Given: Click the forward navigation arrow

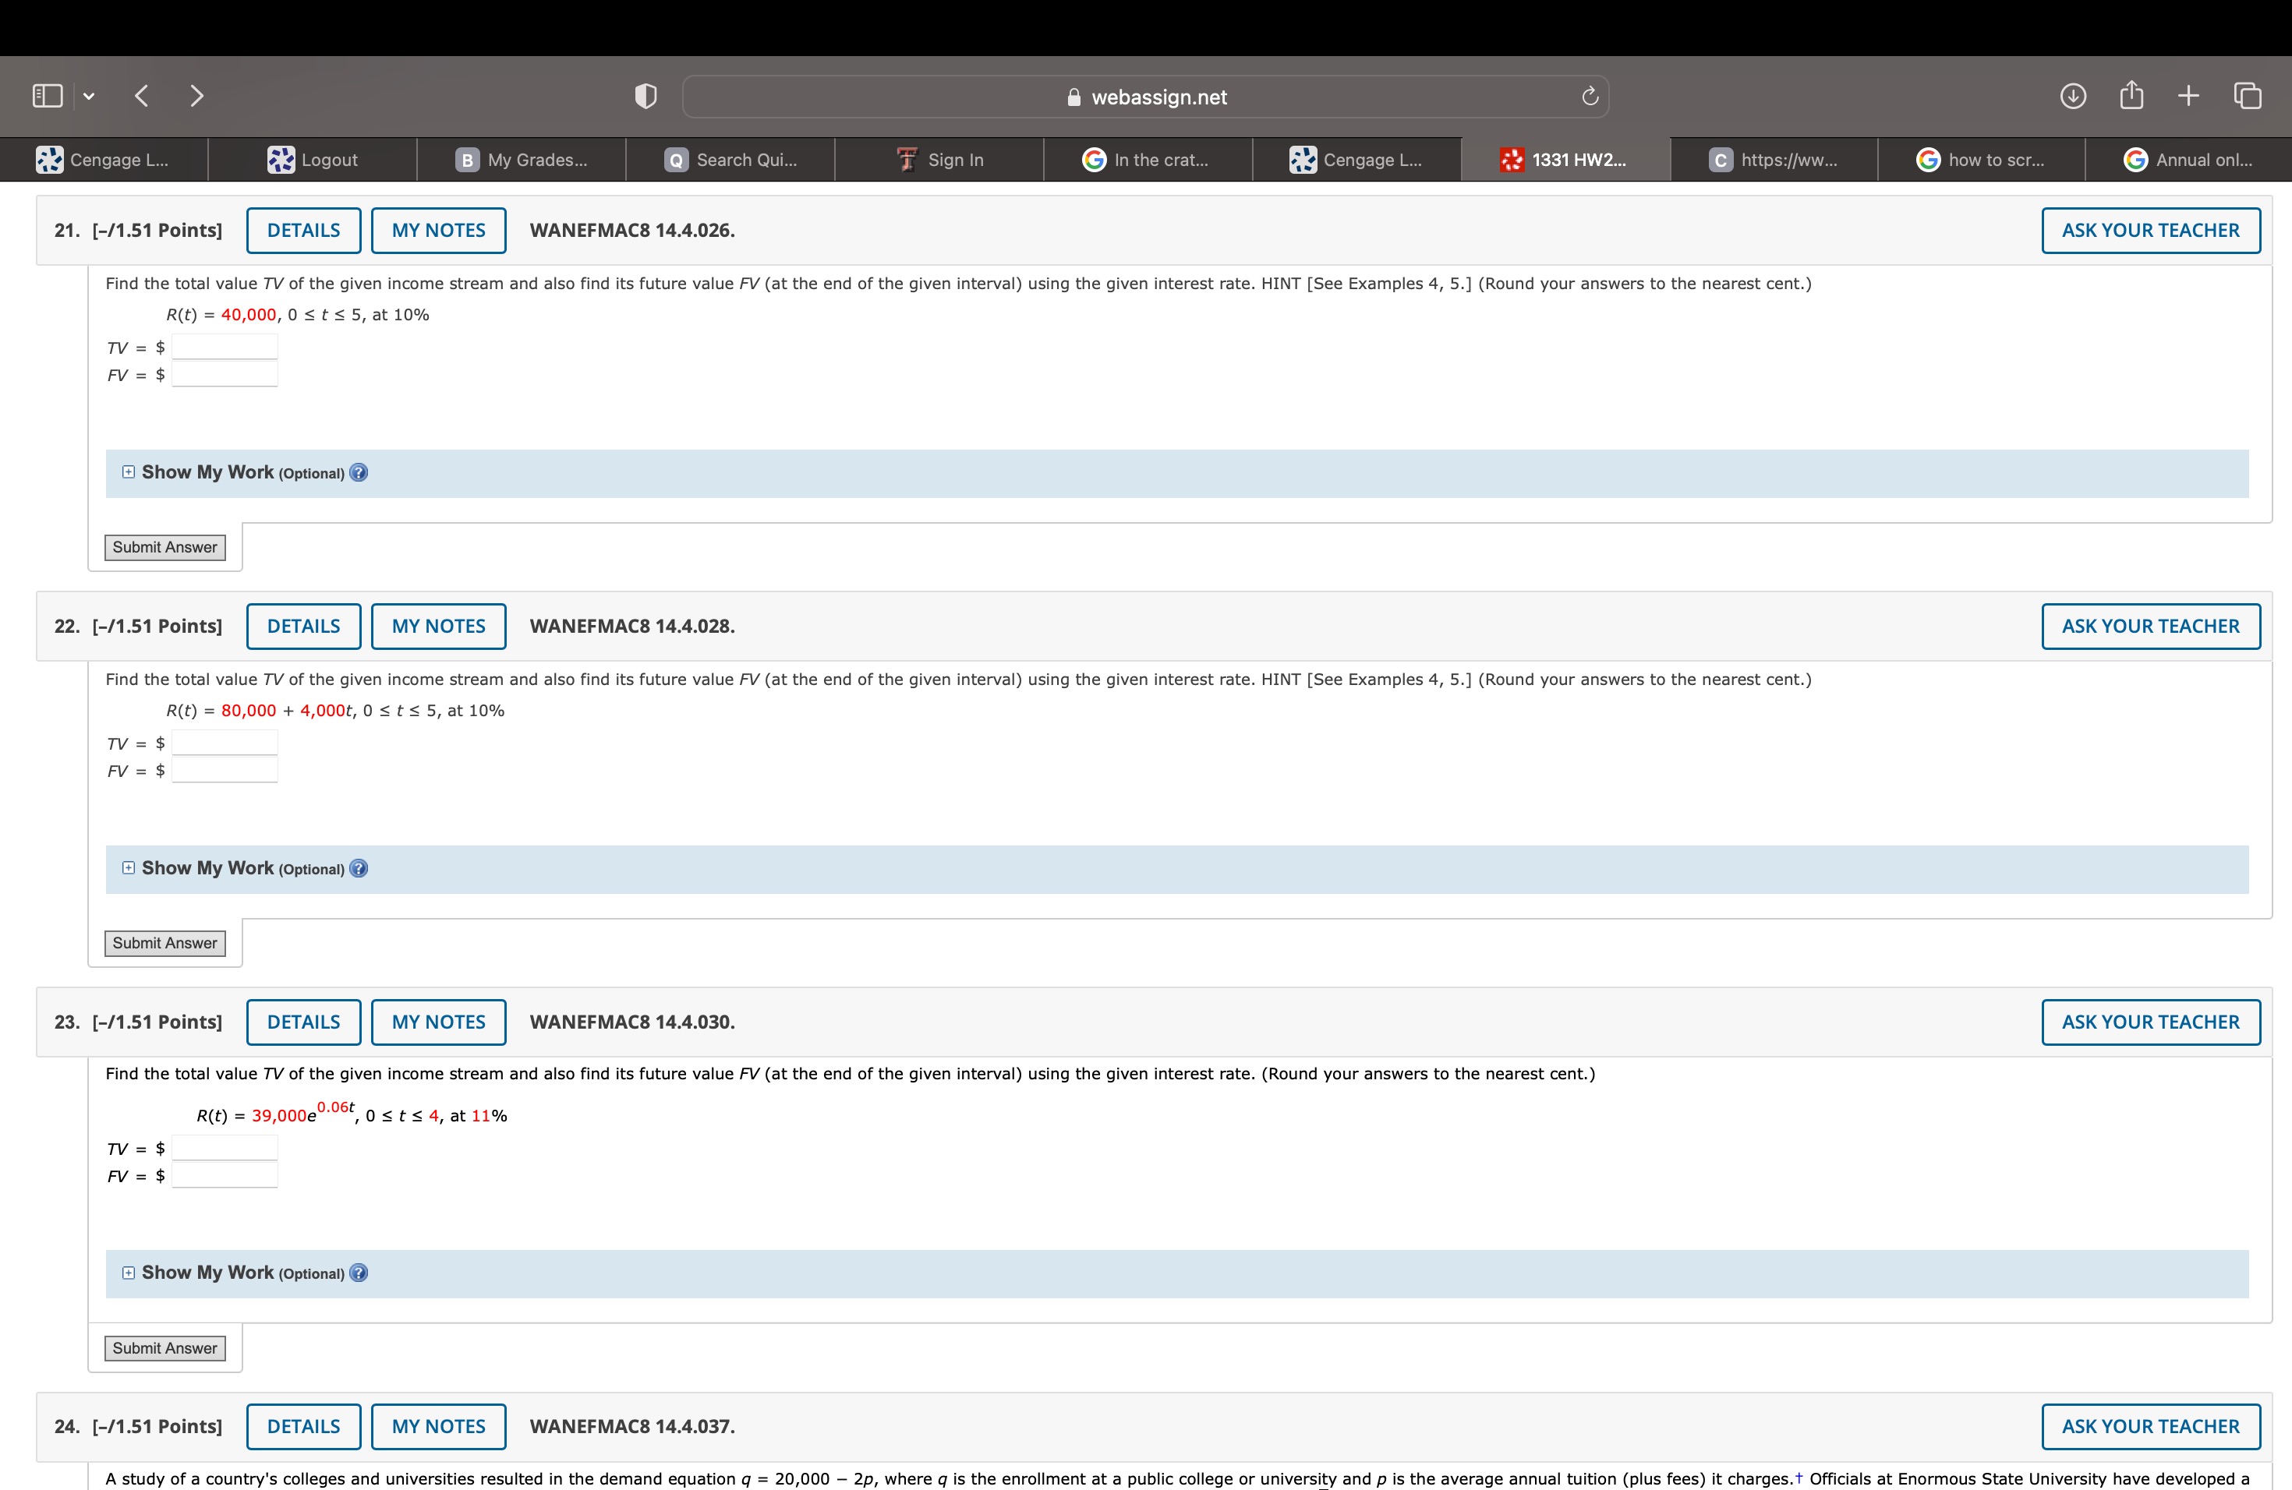Looking at the screenshot, I should point(196,95).
